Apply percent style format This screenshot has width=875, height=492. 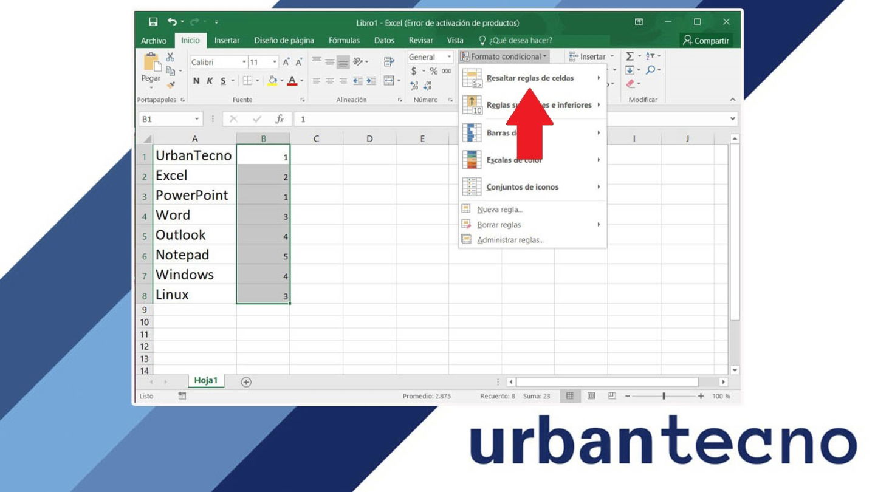433,71
